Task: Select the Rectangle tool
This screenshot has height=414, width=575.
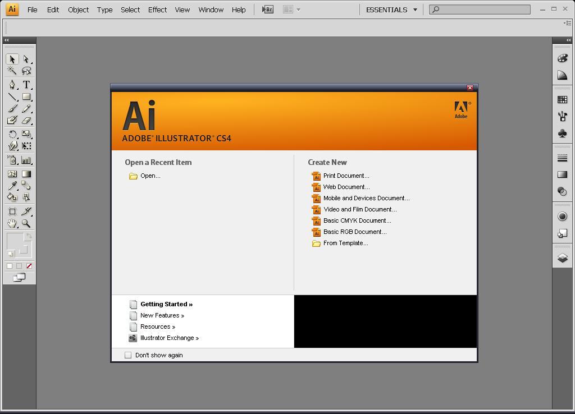Action: click(x=26, y=96)
